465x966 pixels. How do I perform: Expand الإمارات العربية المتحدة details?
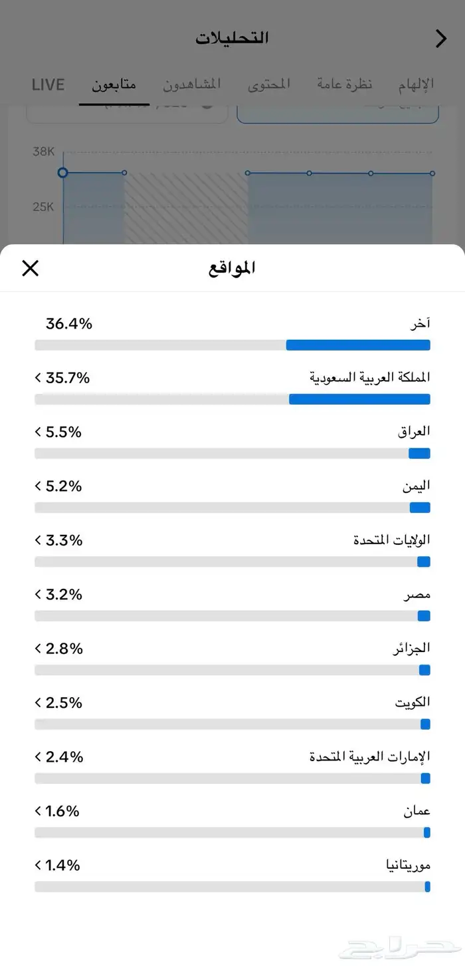coord(38,757)
